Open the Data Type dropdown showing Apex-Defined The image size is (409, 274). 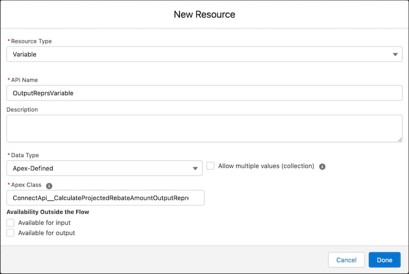click(104, 168)
